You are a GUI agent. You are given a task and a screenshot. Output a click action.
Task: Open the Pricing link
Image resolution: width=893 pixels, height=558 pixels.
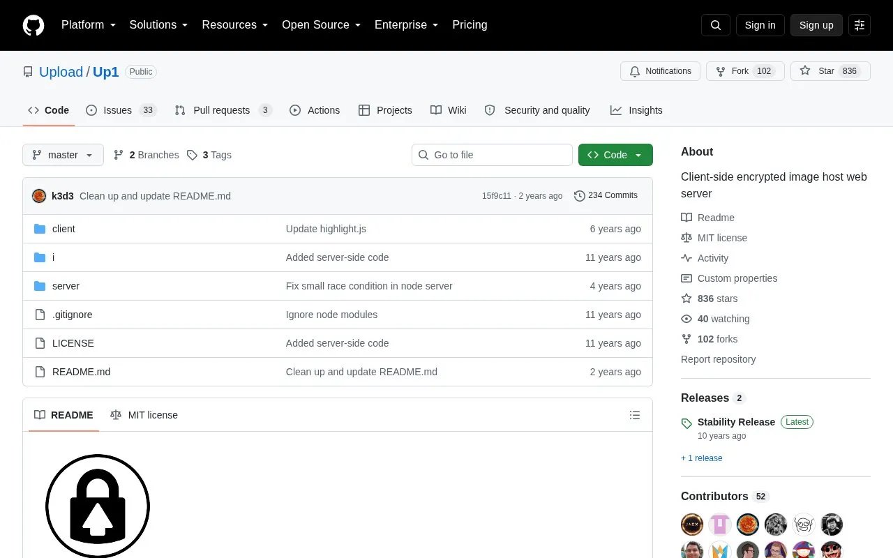(x=470, y=25)
